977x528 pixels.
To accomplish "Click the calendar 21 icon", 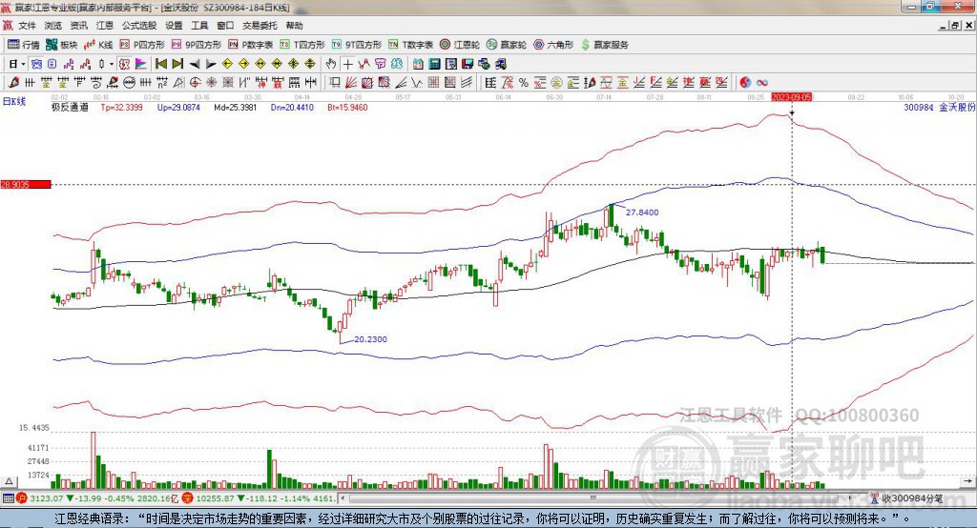I will tap(418, 64).
